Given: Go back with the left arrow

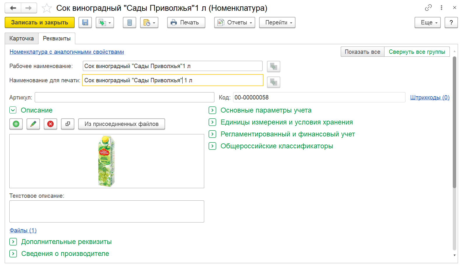Looking at the screenshot, I should pyautogui.click(x=13, y=8).
